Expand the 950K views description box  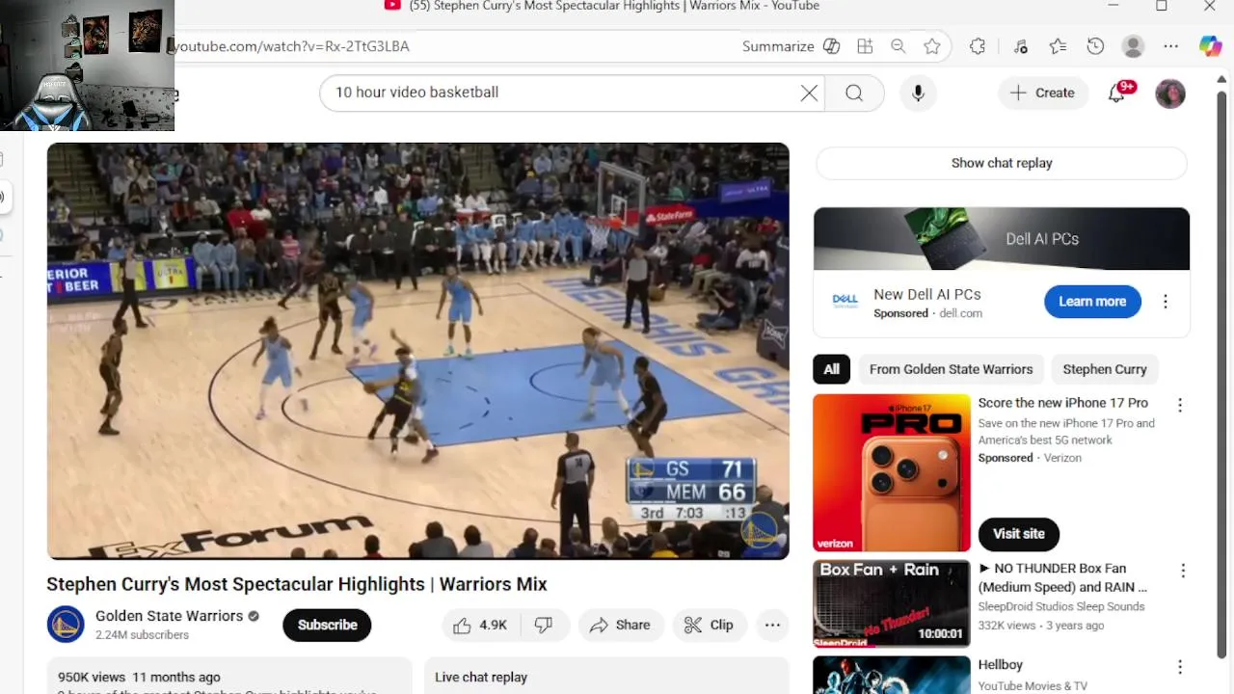229,677
